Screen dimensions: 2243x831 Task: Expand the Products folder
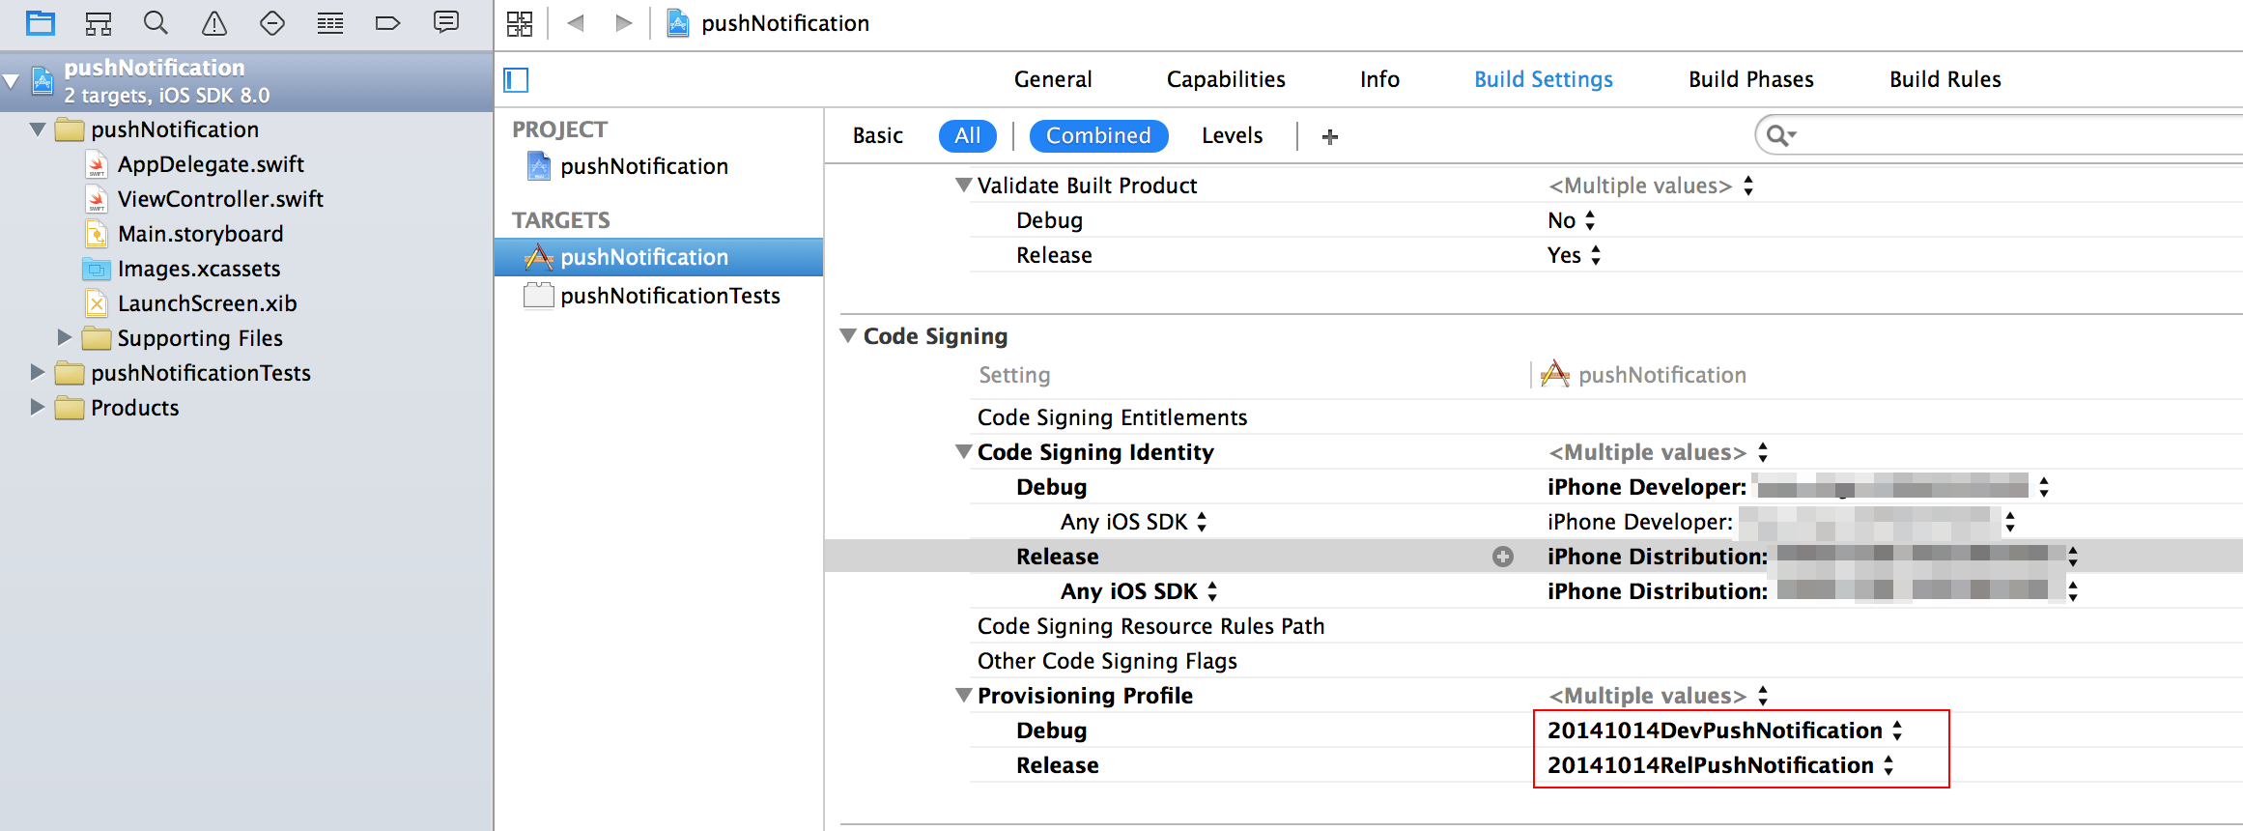tap(38, 407)
